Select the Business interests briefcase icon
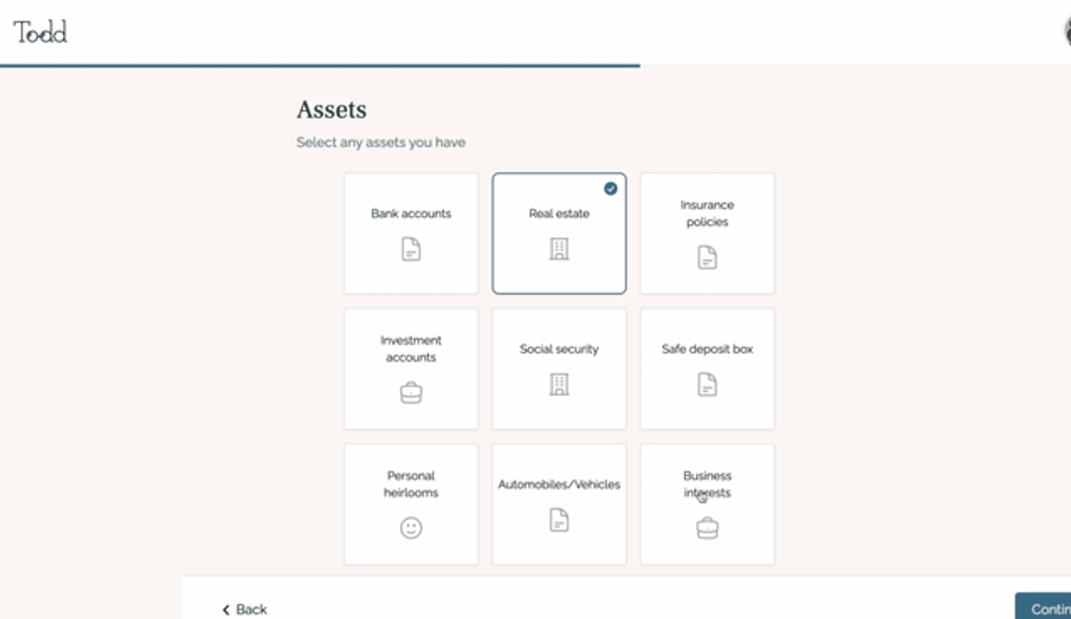Viewport: 1071px width, 619px height. [707, 528]
